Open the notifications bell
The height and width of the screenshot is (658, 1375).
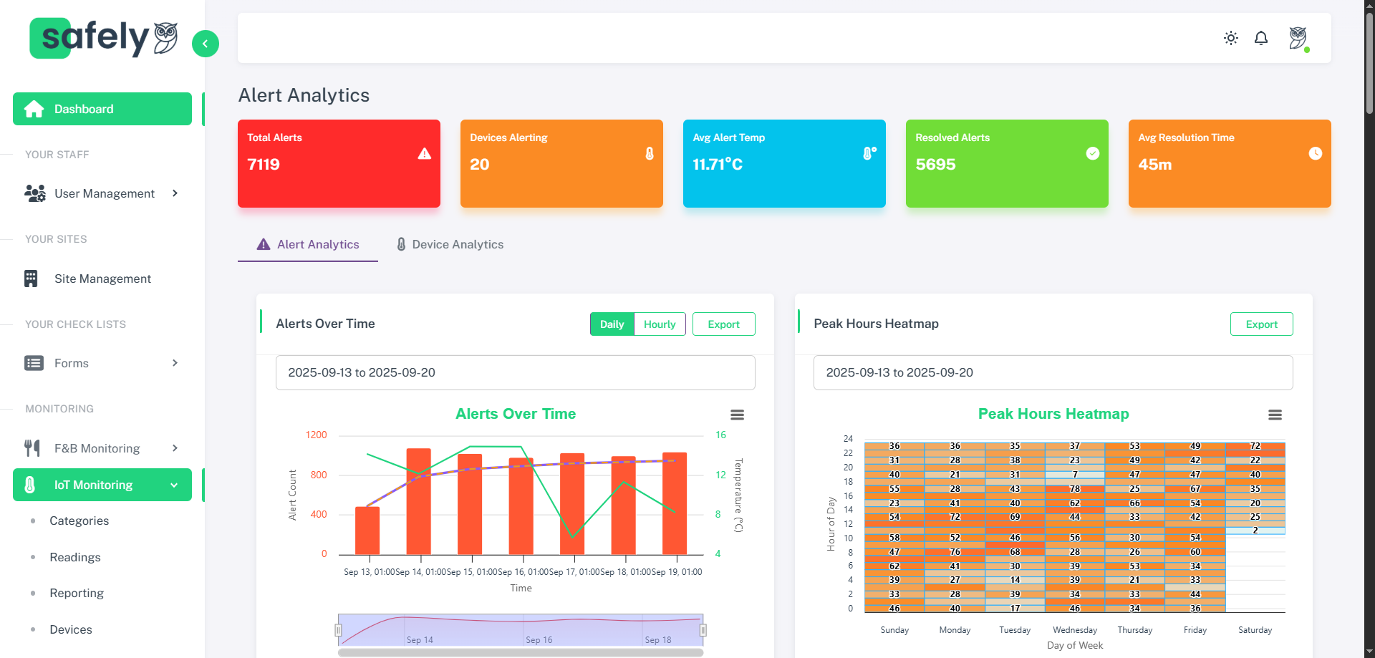click(x=1261, y=38)
